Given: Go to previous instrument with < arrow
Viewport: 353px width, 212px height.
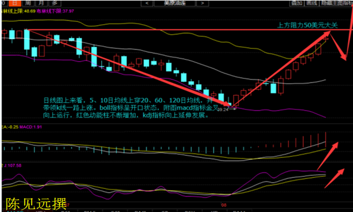Looking at the screenshot, I should [147, 3].
